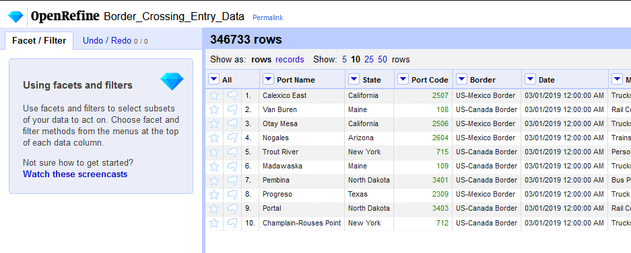This screenshot has width=631, height=253.
Task: Open the Port Name column menu
Action: 268,79
